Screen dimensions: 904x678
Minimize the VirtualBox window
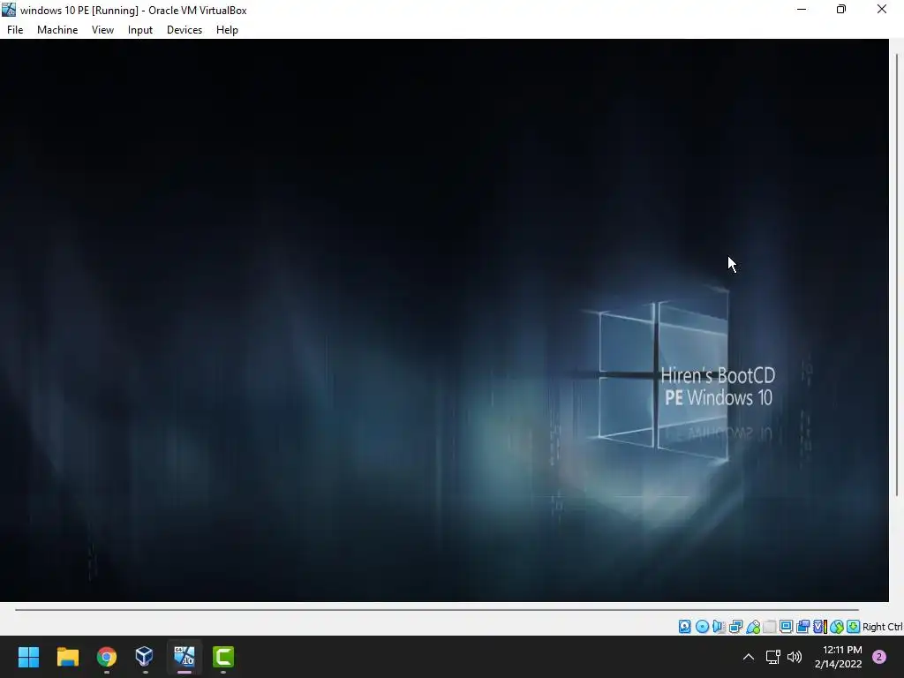pyautogui.click(x=802, y=9)
